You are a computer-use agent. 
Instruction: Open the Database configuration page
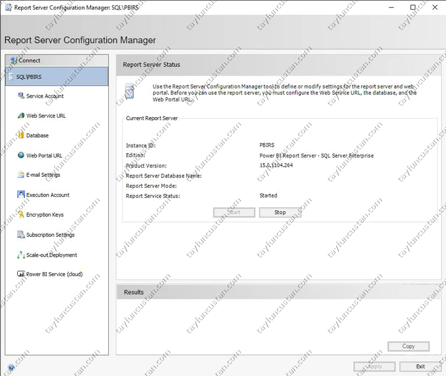pos(37,135)
